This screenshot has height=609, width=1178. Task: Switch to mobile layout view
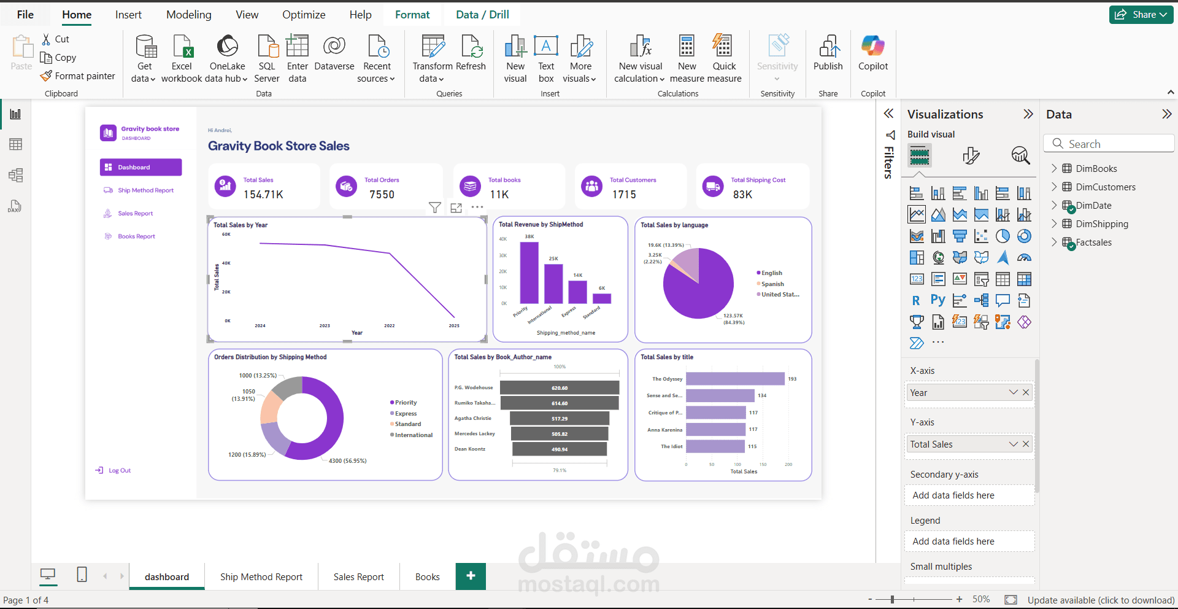pyautogui.click(x=82, y=575)
